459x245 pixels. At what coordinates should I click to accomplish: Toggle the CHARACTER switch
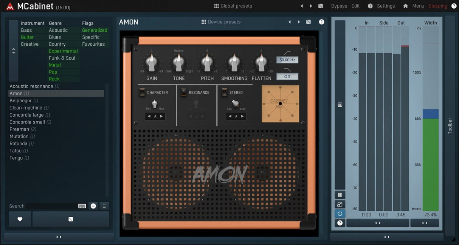click(142, 92)
